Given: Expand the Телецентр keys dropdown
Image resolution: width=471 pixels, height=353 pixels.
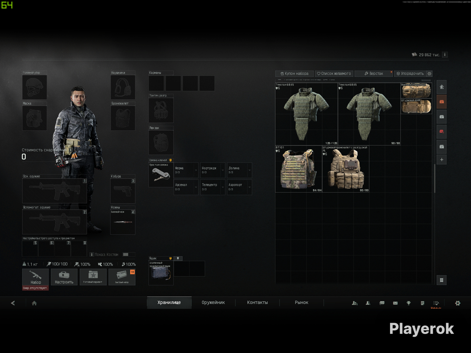Looking at the screenshot, I should [x=223, y=187].
